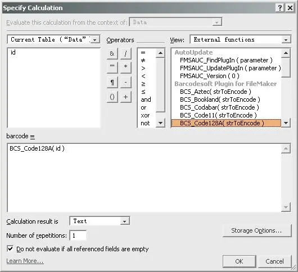Click down arrow of operators list scrollbar
298x272 pixels.
(160, 123)
